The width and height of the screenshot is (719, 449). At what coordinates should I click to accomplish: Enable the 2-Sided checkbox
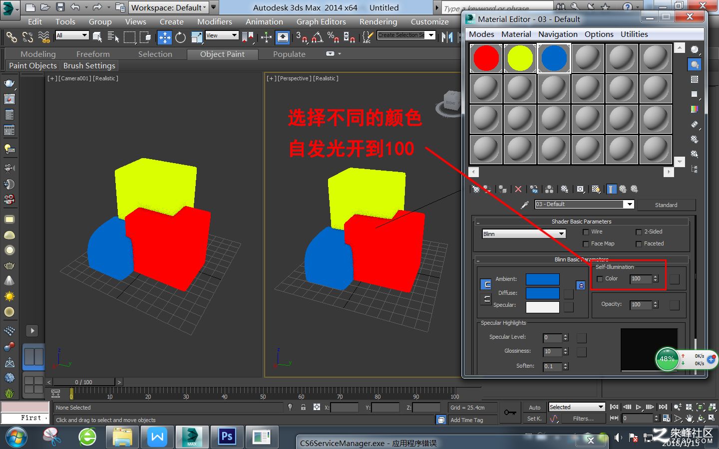pos(639,232)
